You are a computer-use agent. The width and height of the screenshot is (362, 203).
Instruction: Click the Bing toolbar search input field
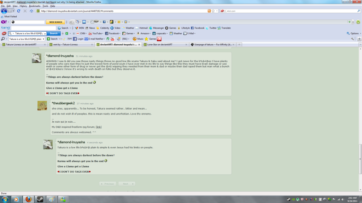click(33, 28)
